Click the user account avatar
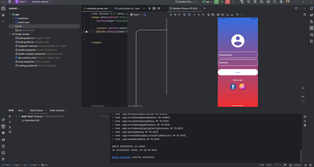Image resolution: width=314 pixels, height=167 pixels. (x=288, y=1)
